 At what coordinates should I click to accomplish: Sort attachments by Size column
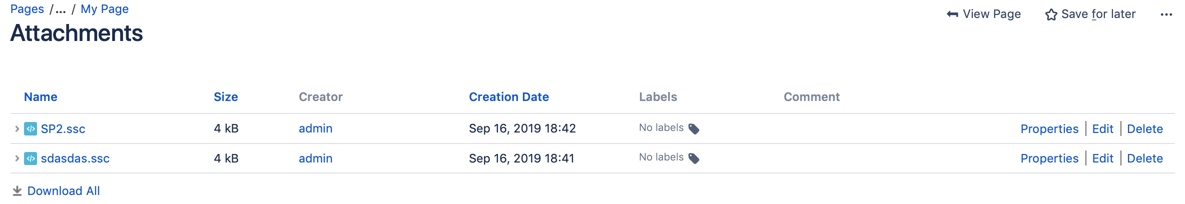pos(226,97)
